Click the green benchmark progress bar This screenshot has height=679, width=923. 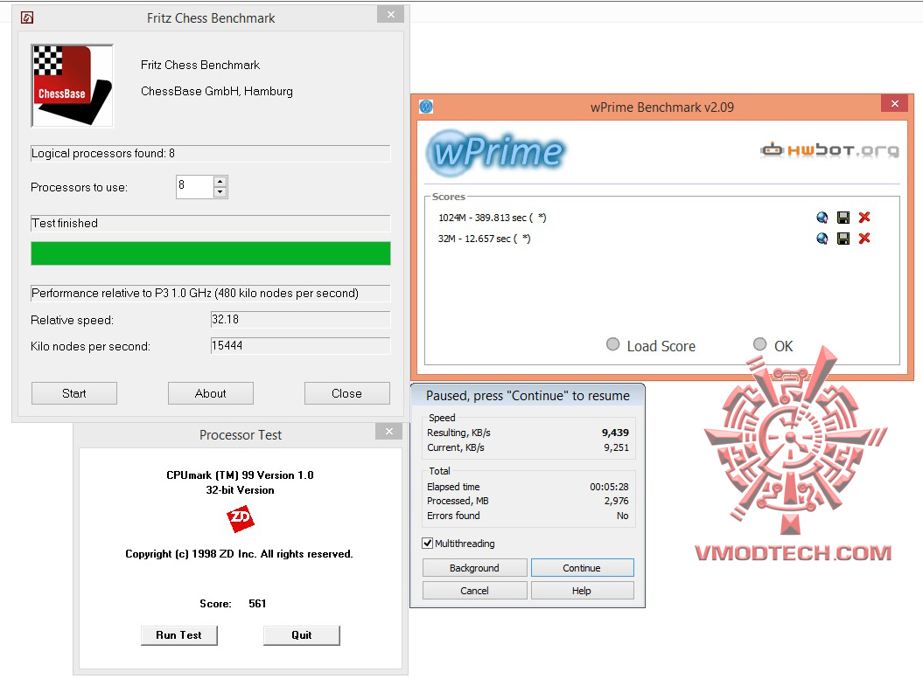tap(211, 253)
